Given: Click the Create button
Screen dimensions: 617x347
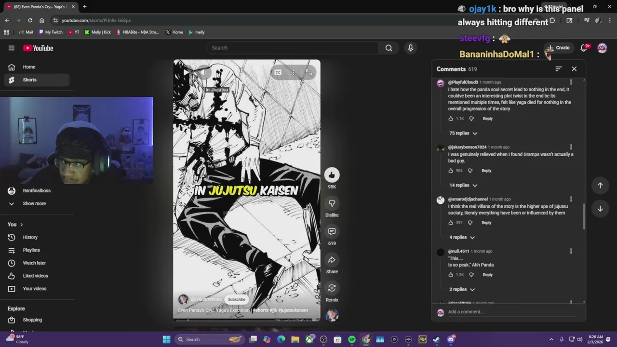Looking at the screenshot, I should [x=558, y=48].
